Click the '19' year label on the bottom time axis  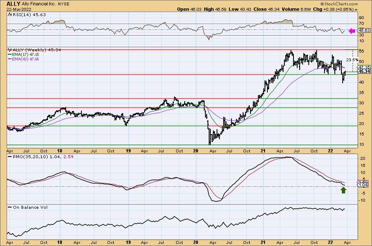pos(128,242)
